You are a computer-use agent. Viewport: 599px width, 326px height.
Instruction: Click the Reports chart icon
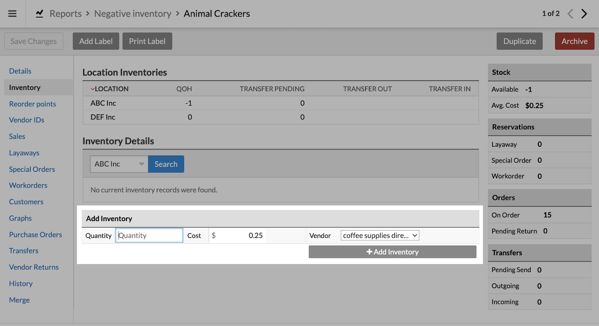coord(40,14)
